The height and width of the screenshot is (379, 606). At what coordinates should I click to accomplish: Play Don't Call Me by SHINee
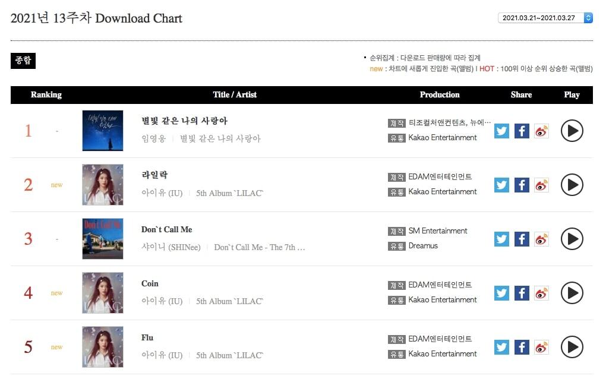pyautogui.click(x=572, y=239)
